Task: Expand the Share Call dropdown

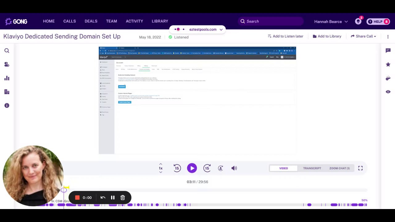Action: tap(364, 36)
